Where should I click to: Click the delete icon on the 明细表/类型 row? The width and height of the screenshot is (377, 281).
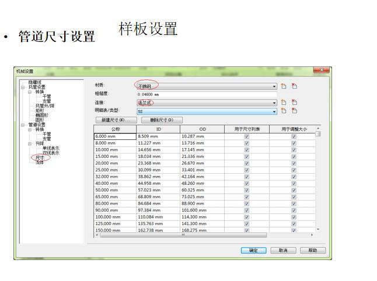[294, 111]
